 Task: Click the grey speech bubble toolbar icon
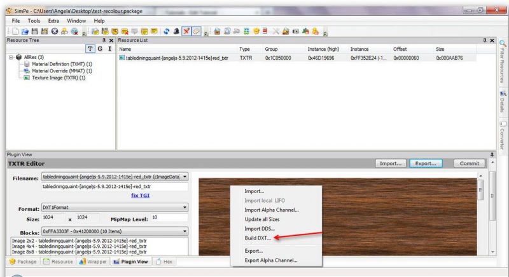134,31
